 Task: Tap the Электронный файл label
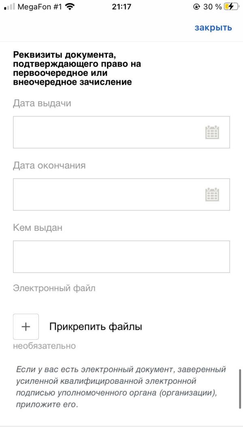[x=54, y=289]
